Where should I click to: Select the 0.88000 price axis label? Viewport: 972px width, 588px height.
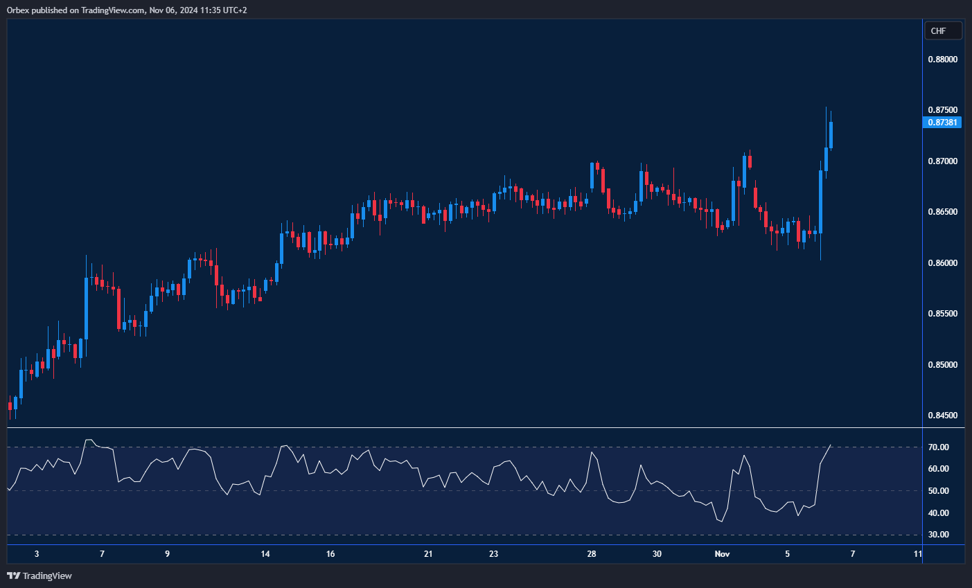click(942, 60)
